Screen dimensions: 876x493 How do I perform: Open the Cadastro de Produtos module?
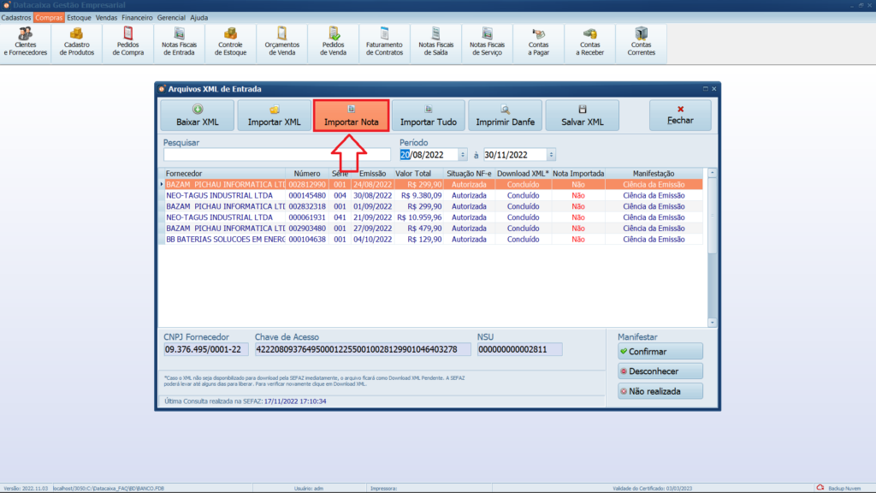pos(77,42)
